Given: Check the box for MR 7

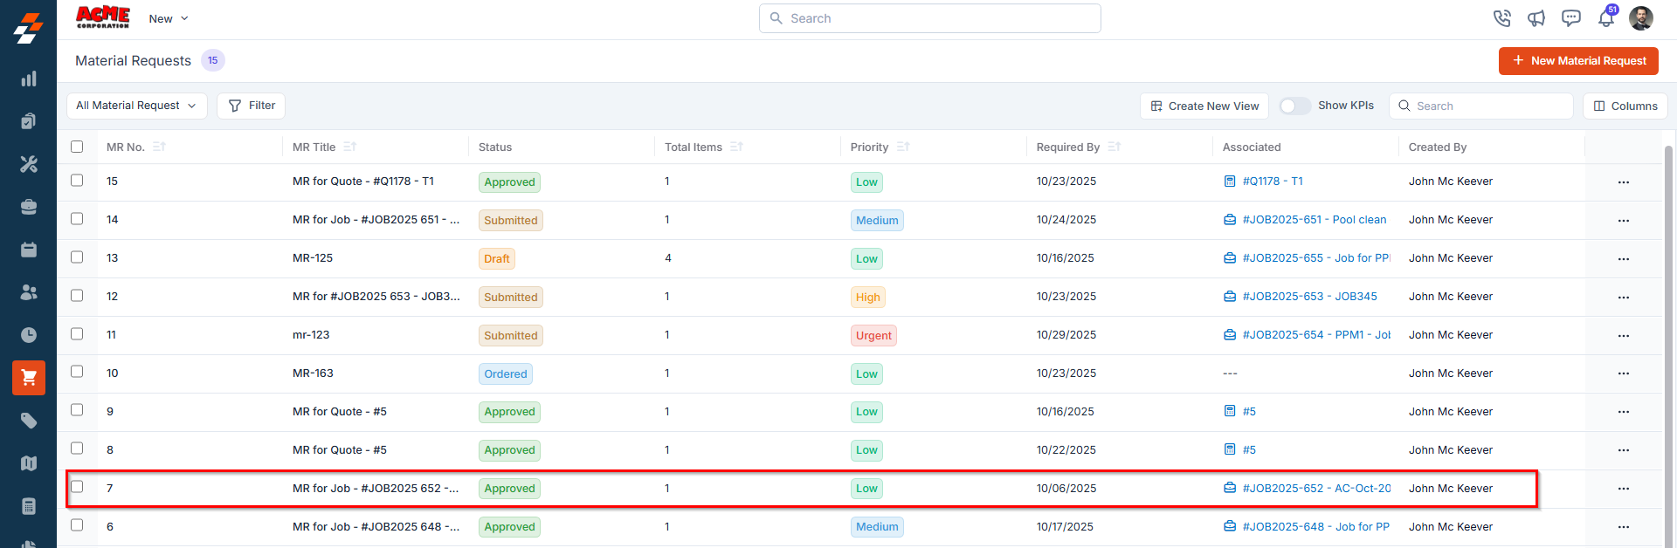Looking at the screenshot, I should [77, 487].
